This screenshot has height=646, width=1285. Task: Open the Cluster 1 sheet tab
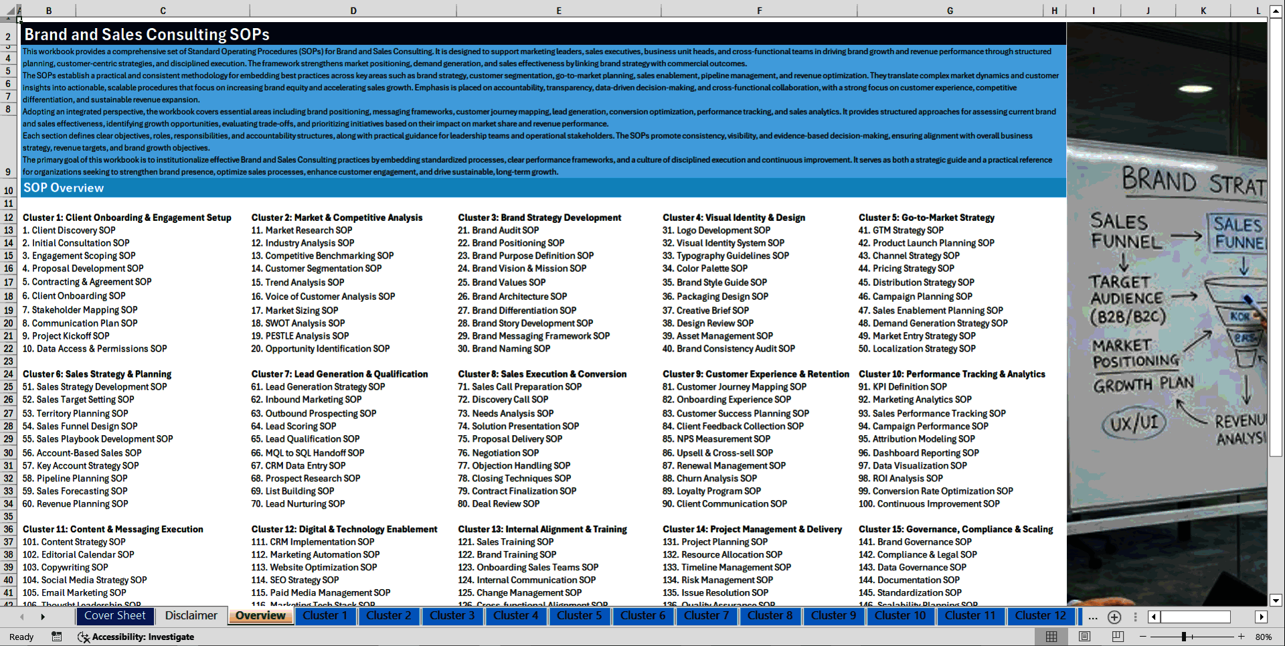pyautogui.click(x=325, y=616)
